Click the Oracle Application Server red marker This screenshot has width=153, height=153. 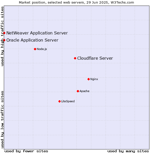(x=4, y=40)
